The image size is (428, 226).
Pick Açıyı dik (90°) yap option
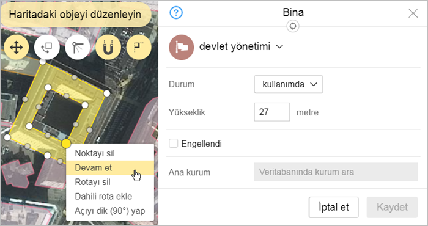[110, 211]
